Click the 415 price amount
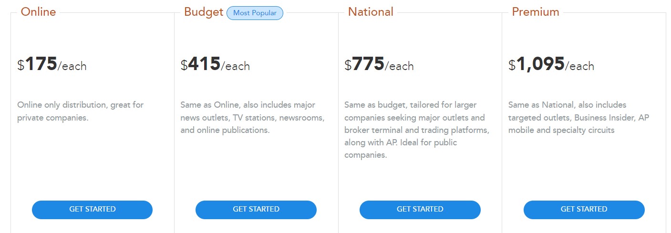671x233 pixels. click(204, 64)
